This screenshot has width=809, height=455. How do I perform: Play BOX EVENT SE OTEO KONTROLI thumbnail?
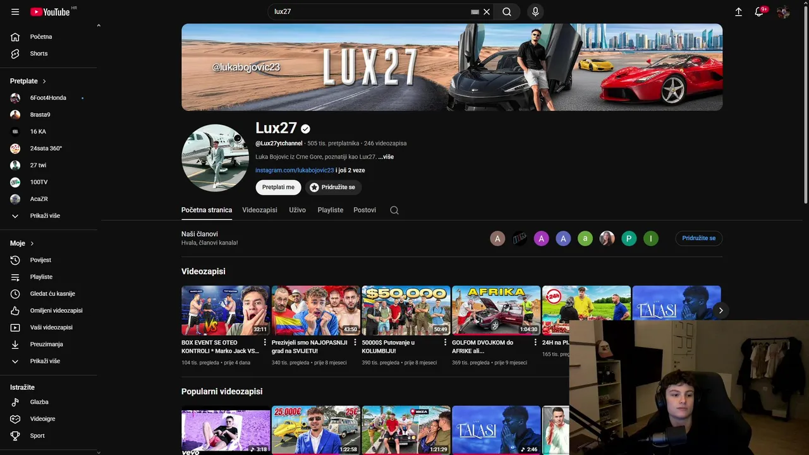(226, 310)
